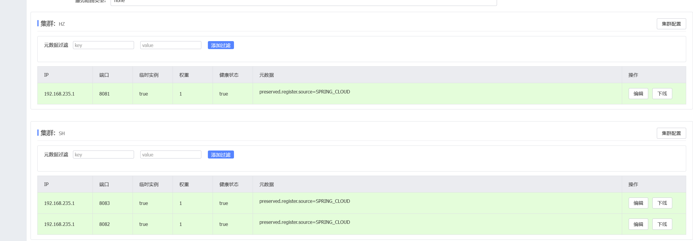
Task: Select metadata text in port 8083 row
Action: pyautogui.click(x=305, y=201)
